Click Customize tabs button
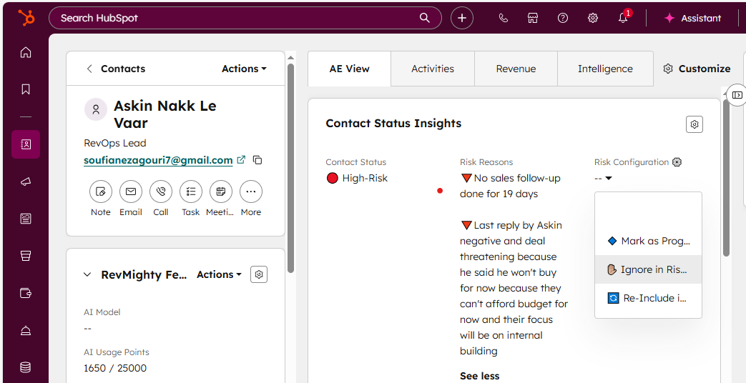 (x=697, y=69)
